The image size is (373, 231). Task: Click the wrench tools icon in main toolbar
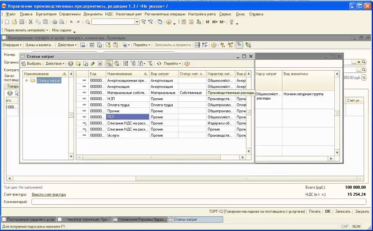pos(232,22)
